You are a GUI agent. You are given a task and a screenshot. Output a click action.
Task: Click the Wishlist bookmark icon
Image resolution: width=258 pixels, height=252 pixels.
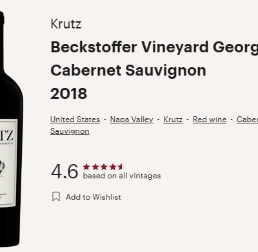[x=56, y=196]
